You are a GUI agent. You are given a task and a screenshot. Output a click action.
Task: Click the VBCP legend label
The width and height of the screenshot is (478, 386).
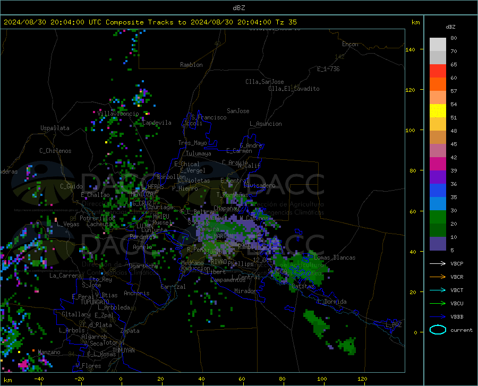(x=457, y=263)
